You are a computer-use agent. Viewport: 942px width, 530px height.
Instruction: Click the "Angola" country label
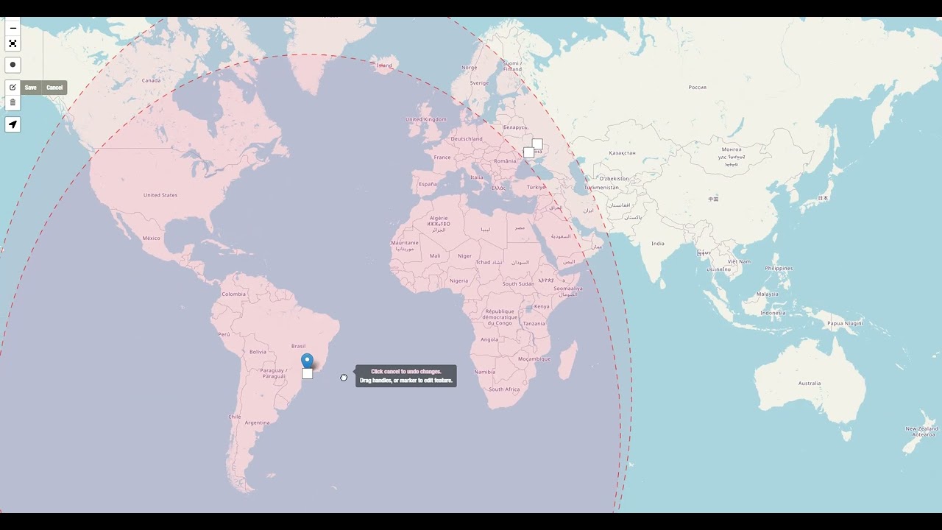(489, 339)
